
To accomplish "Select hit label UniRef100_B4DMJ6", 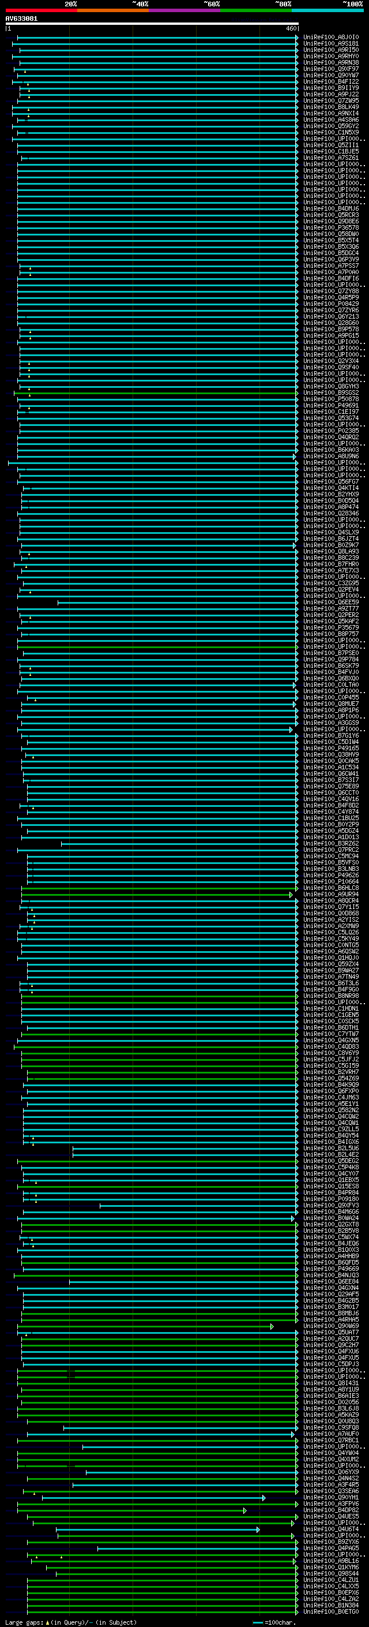I will (x=331, y=208).
